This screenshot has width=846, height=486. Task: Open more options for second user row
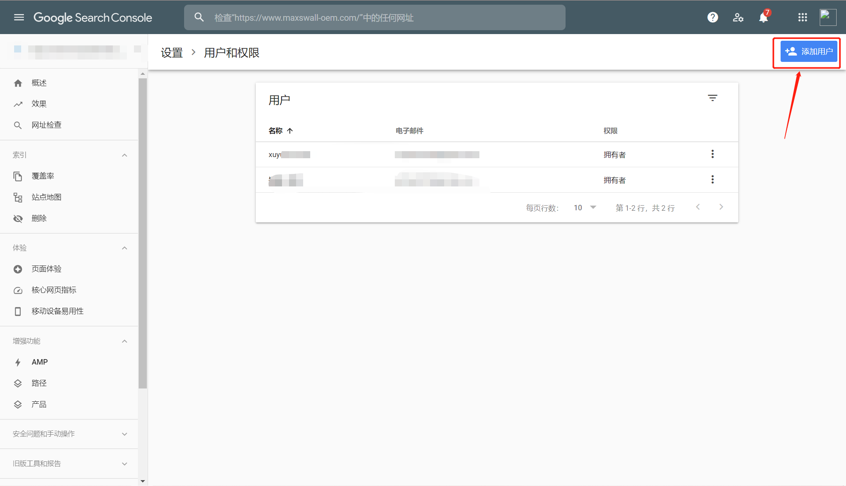(x=712, y=179)
